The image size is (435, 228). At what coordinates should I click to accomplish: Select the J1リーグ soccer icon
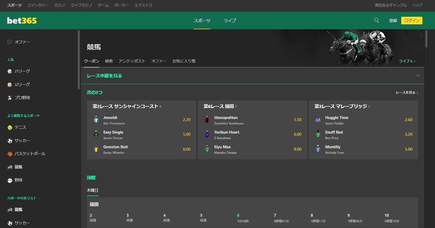click(x=10, y=71)
